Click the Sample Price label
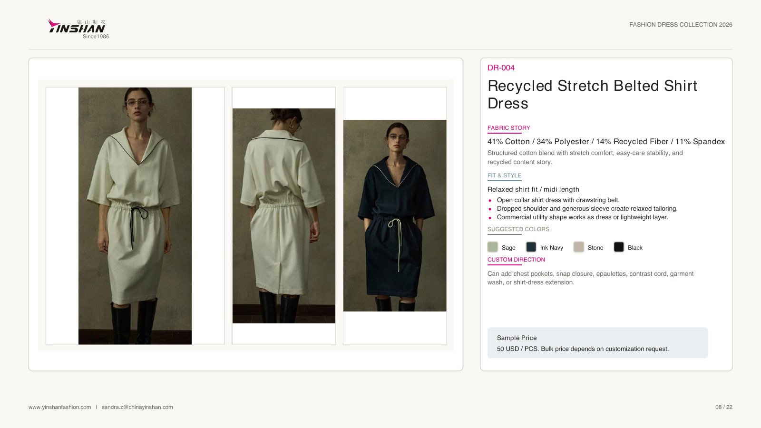 click(517, 338)
